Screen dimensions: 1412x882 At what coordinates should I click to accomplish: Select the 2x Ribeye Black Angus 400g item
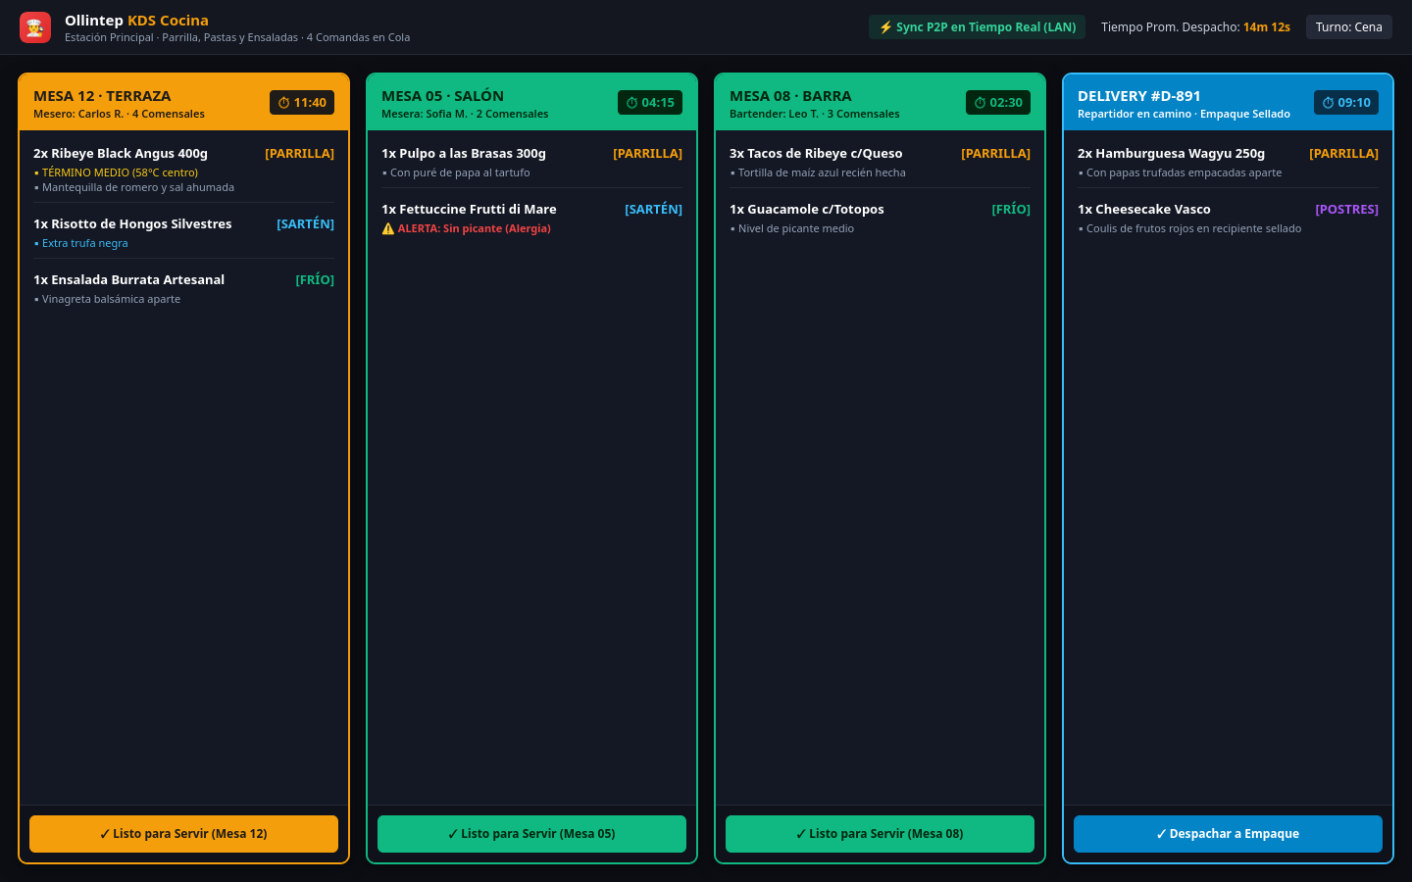121,154
